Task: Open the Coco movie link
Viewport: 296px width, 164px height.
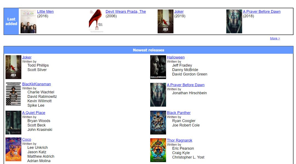Action: [x=27, y=139]
